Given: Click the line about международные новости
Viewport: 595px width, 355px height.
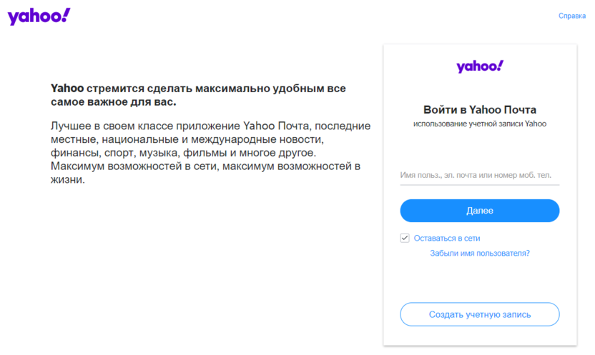Looking at the screenshot, I should [x=187, y=140].
